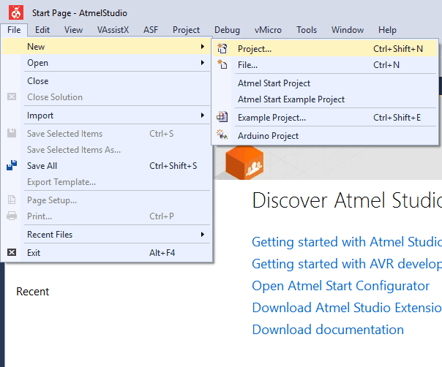The image size is (442, 367).
Task: Click the New Project icon in submenu
Action: click(x=222, y=48)
